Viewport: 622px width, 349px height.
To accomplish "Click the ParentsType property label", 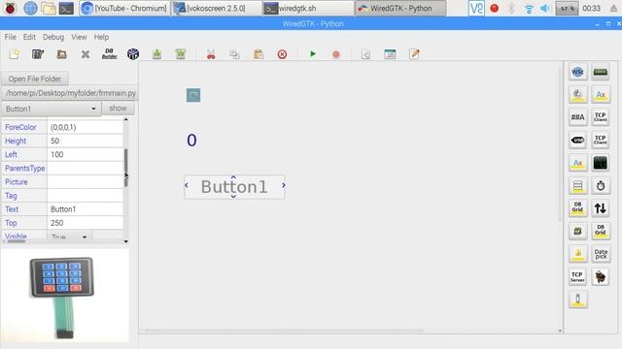I will 24,168.
